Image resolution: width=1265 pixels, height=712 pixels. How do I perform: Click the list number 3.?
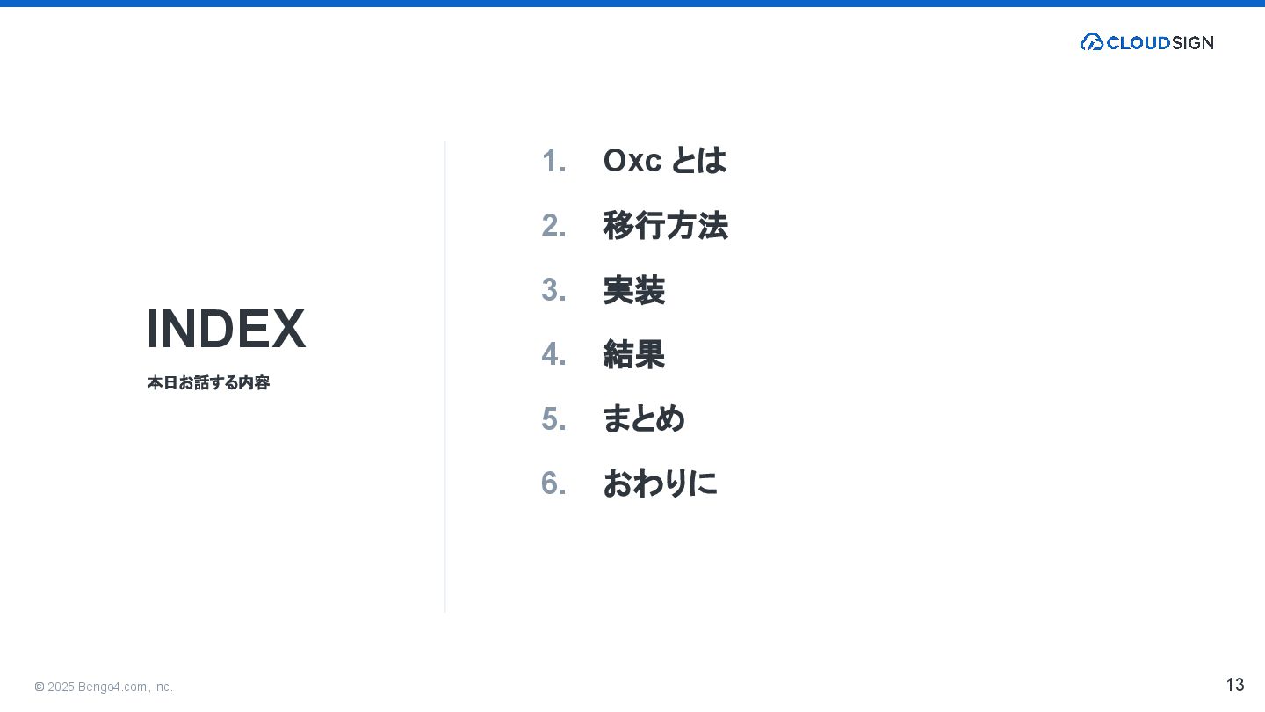pos(553,291)
